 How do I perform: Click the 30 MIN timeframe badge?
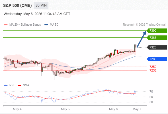[41, 5]
